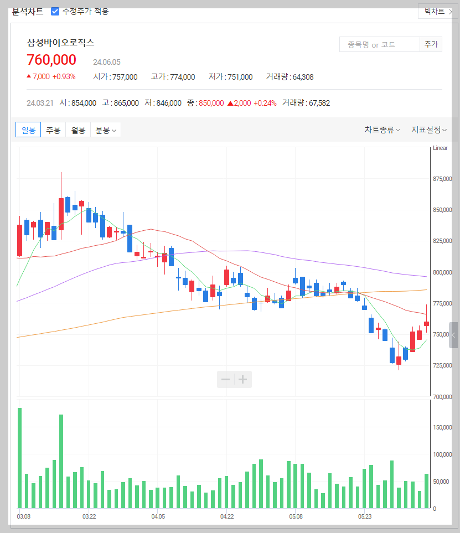This screenshot has height=533, width=460.
Task: Click the 800,000 price axis label
Action: 442,272
